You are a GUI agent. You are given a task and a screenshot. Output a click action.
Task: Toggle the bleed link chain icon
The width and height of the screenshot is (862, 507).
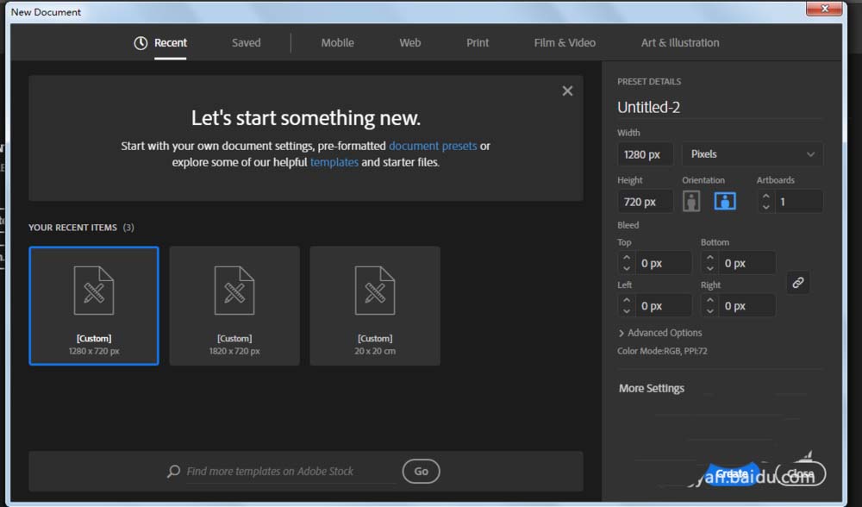click(797, 283)
